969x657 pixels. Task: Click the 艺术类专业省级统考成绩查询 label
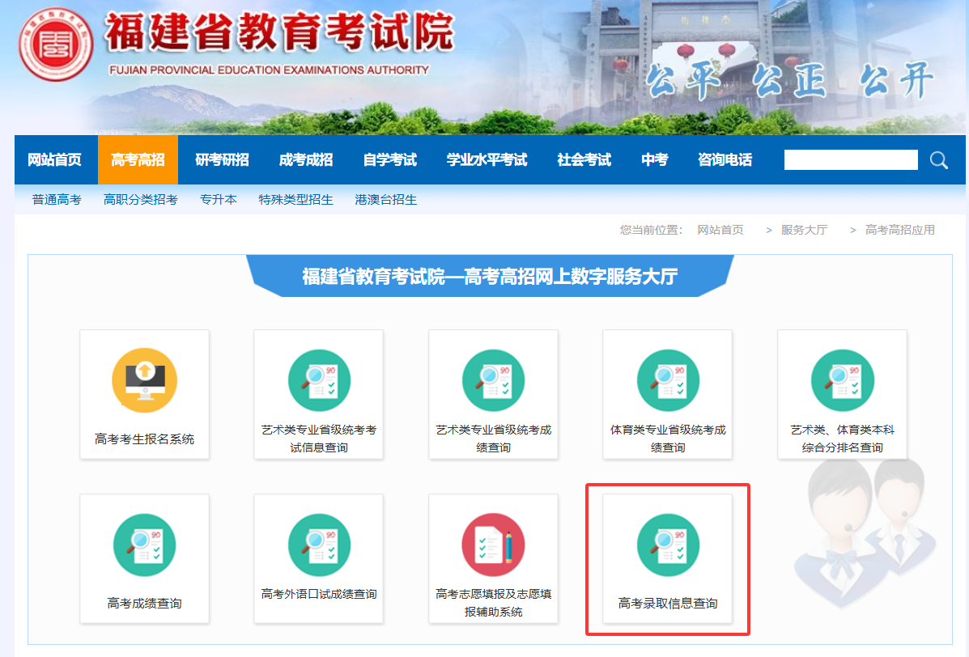coord(493,439)
